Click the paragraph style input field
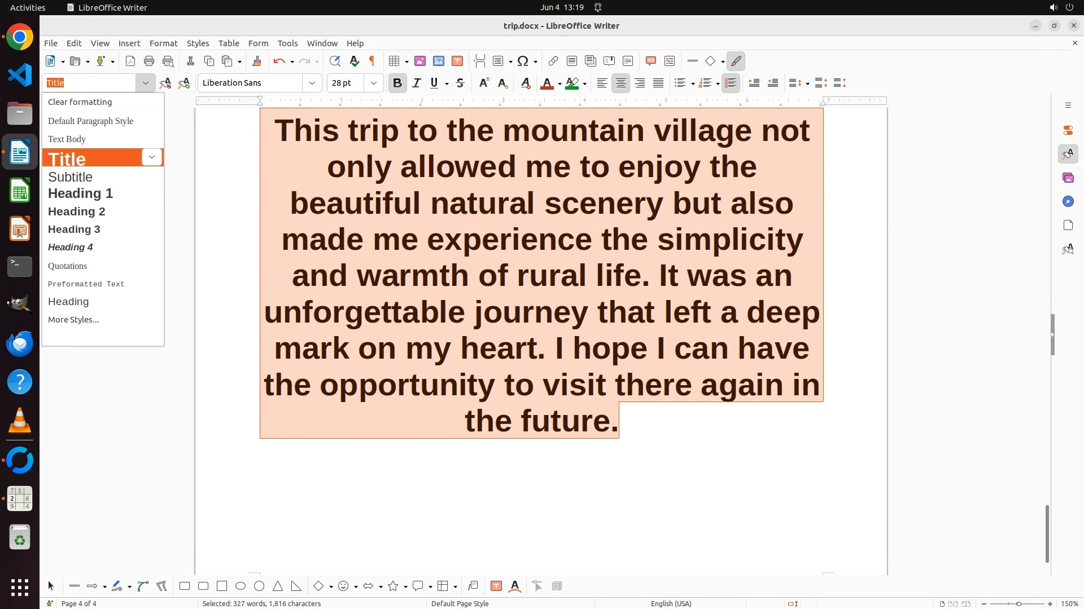1084x609 pixels. click(90, 83)
